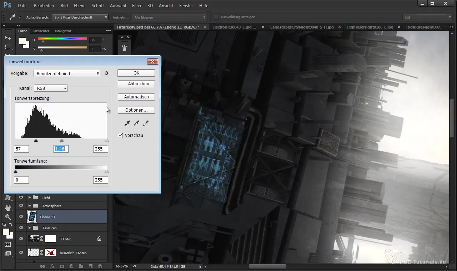Open the Filter menu
The width and height of the screenshot is (457, 271).
pos(137,6)
